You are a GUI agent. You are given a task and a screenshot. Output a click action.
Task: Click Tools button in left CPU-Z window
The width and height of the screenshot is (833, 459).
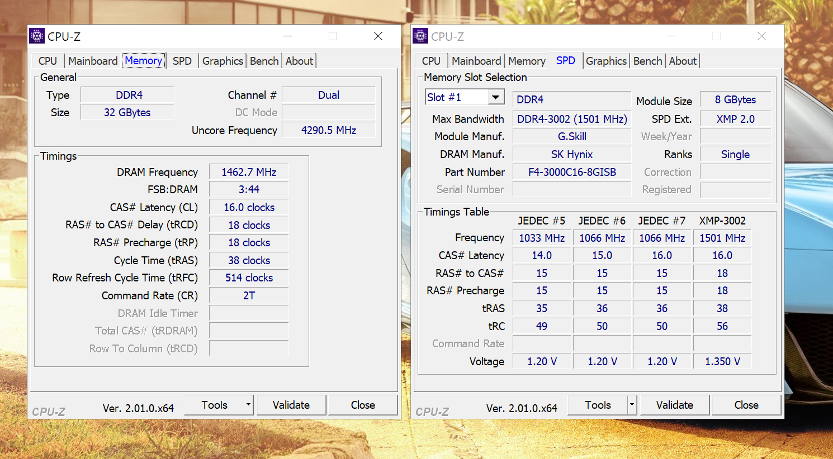click(215, 405)
